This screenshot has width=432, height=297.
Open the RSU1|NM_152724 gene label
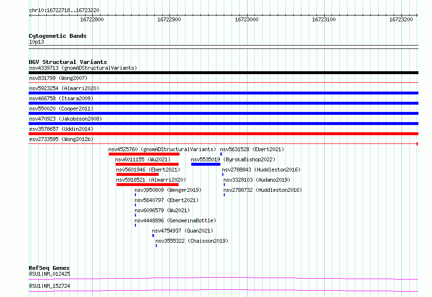coord(50,286)
